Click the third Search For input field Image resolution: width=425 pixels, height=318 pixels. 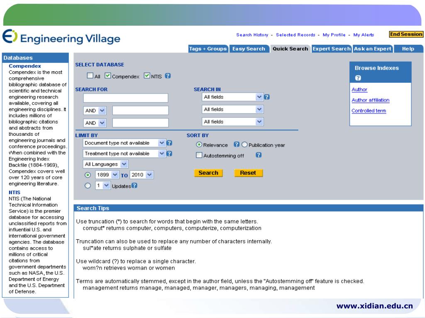coord(140,123)
